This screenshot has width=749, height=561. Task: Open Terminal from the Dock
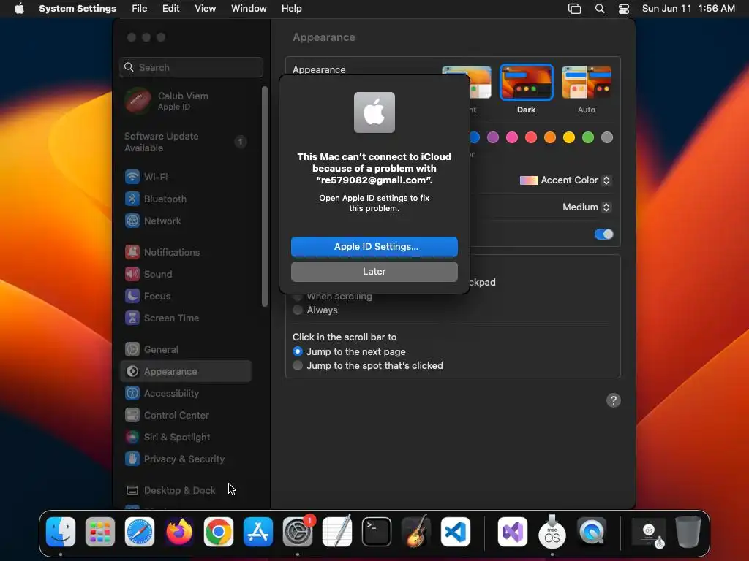[377, 532]
